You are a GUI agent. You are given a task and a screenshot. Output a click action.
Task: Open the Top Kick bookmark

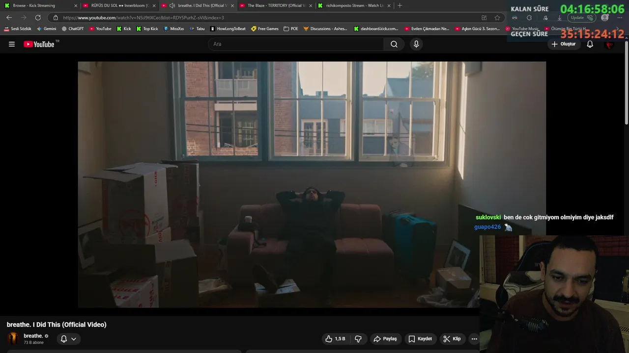pos(147,29)
